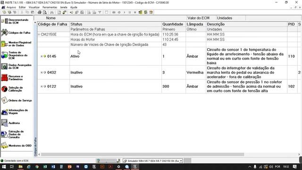Screen dimensions: 302x170
Task: Click the stop icon in toolbar
Action: pyautogui.click(x=135, y=12)
